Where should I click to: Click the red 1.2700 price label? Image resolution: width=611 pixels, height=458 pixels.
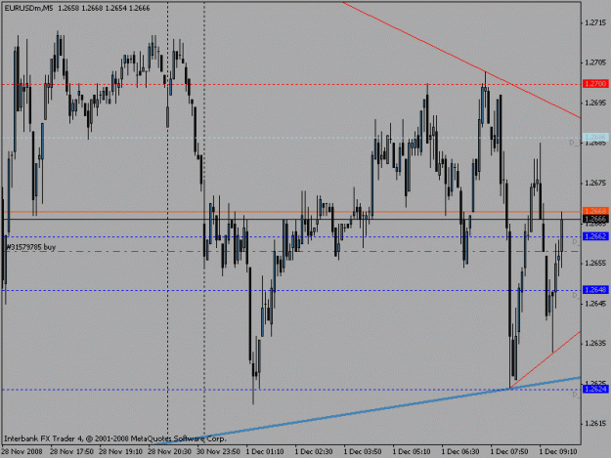[x=595, y=84]
